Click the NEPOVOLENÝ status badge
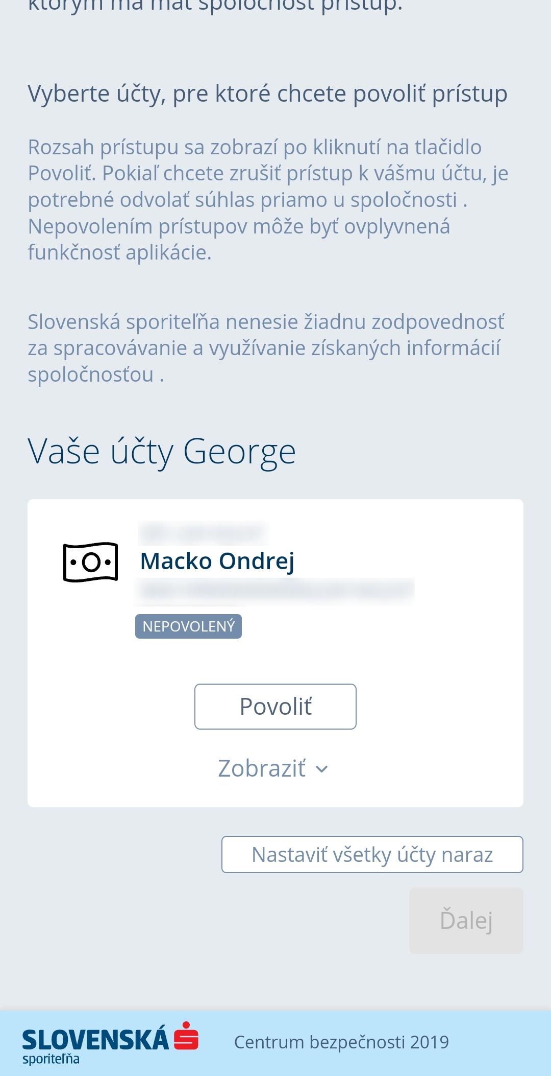Viewport: 551px width, 1076px height. point(188,626)
